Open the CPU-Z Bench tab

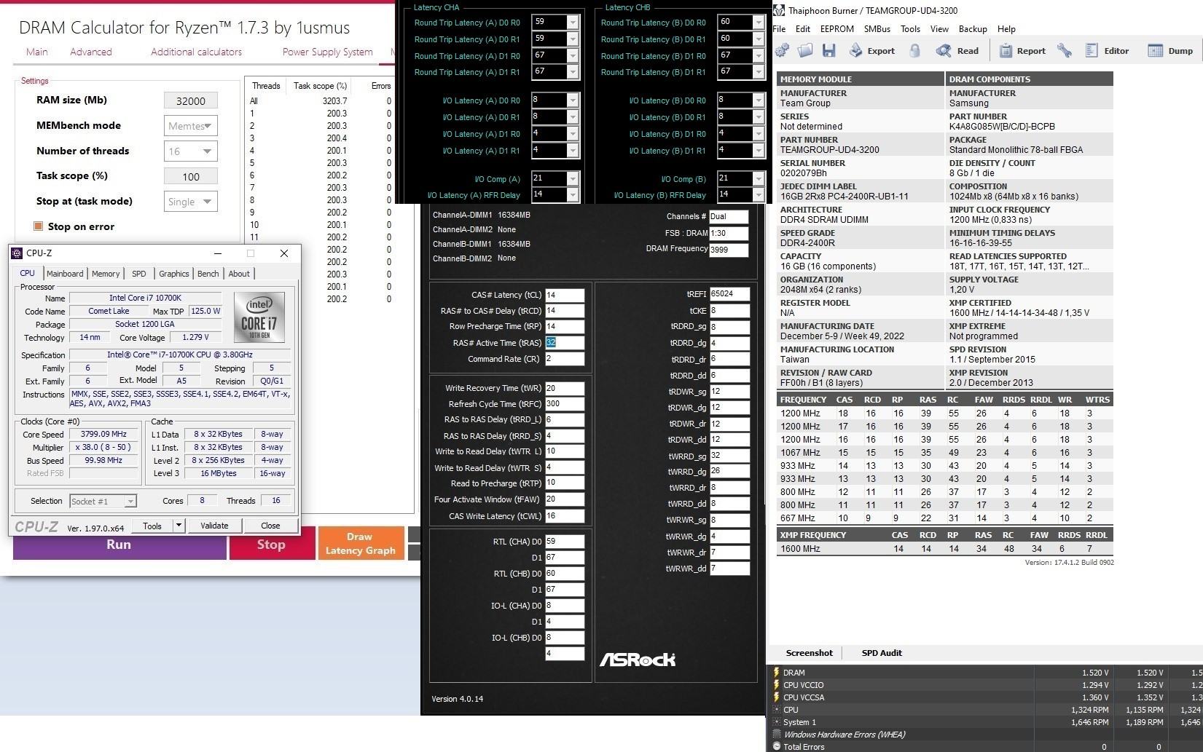point(208,274)
